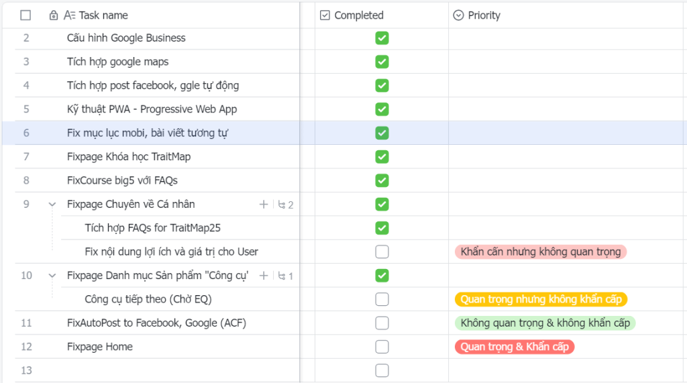Image resolution: width=687 pixels, height=383 pixels.
Task: Click the Task name column header
Action: click(x=103, y=15)
